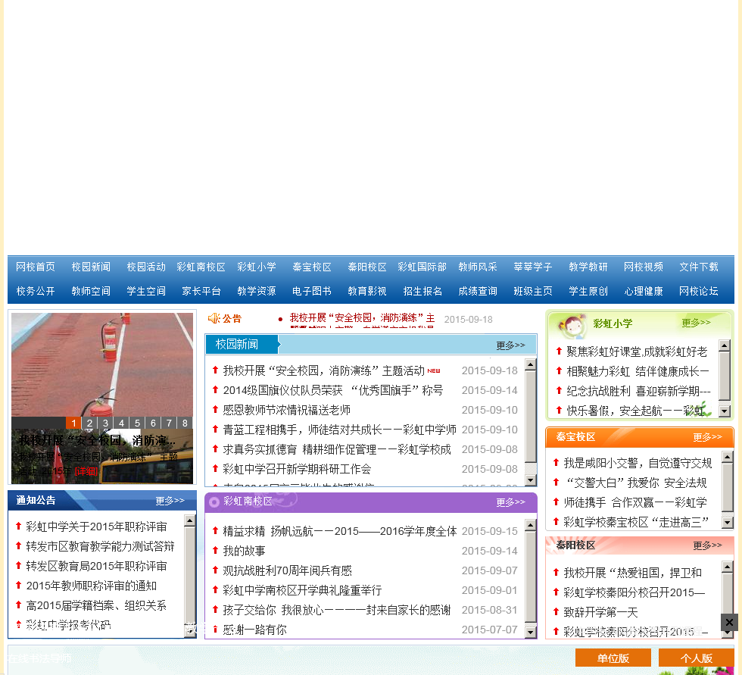Viewport: 742px width, 675px height.
Task: Open notice 彩虹中学关于2015年职称评审
Action: pos(97,527)
